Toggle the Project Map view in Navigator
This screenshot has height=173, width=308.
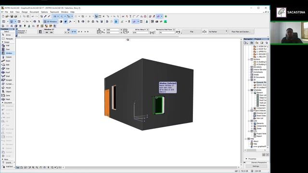click(252, 43)
